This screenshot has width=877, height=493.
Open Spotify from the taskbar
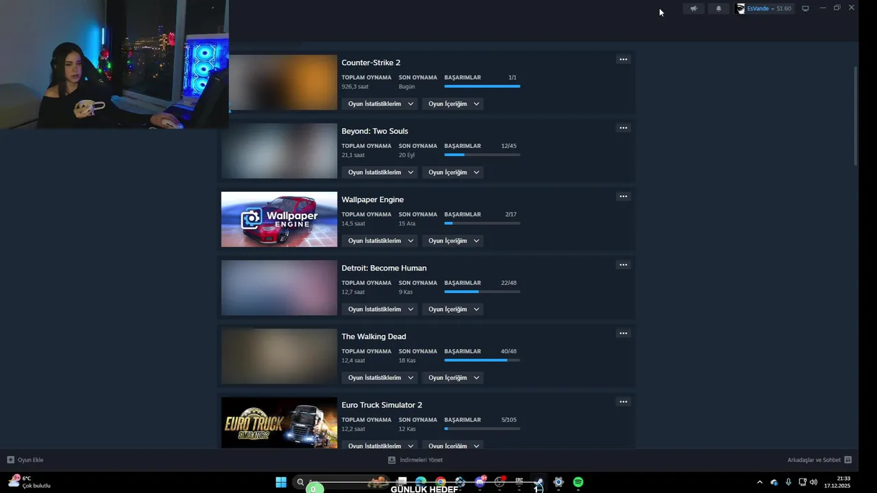click(x=578, y=482)
